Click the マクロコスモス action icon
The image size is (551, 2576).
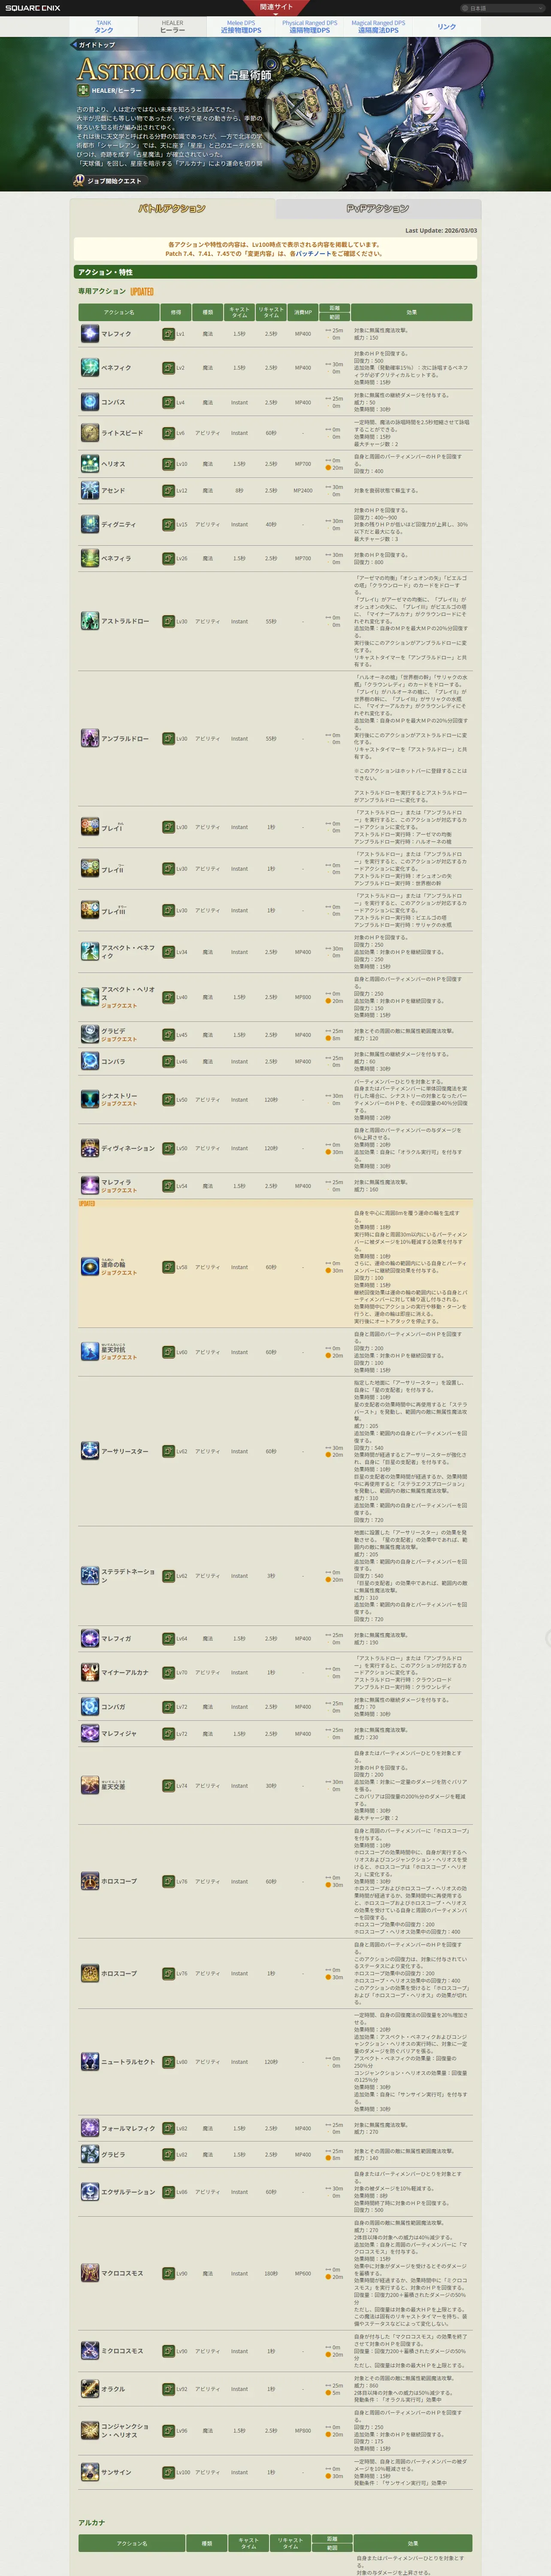tap(90, 2273)
